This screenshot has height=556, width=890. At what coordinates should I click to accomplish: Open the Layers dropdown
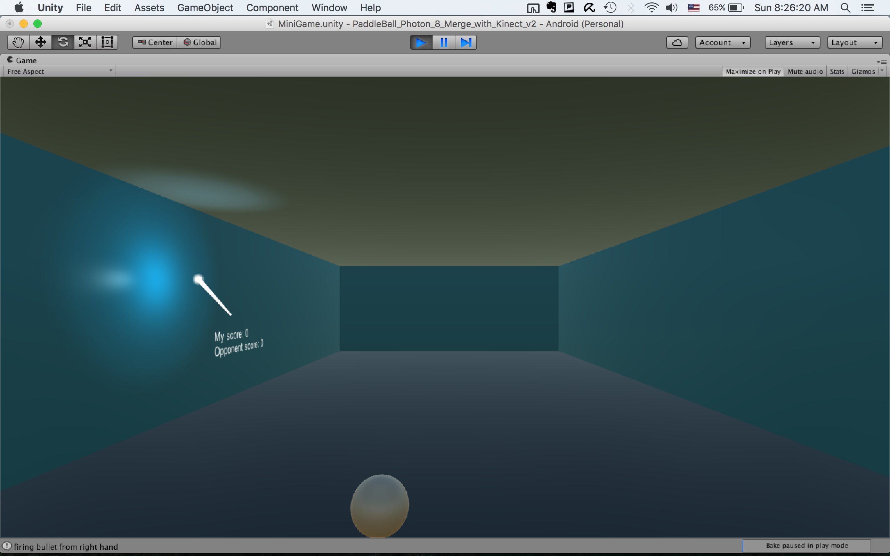coord(792,43)
